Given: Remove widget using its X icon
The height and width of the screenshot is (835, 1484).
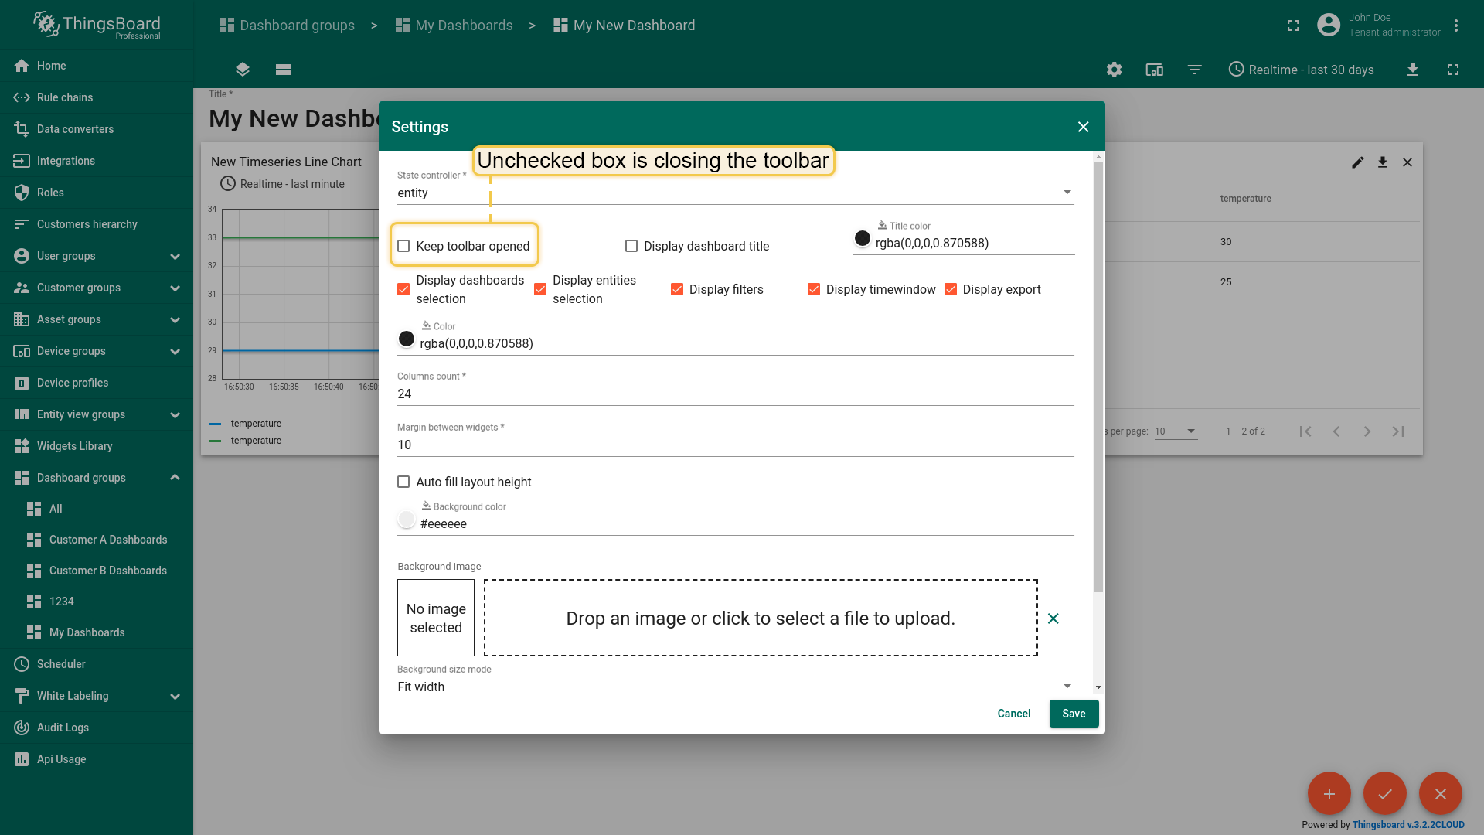Looking at the screenshot, I should (1407, 162).
